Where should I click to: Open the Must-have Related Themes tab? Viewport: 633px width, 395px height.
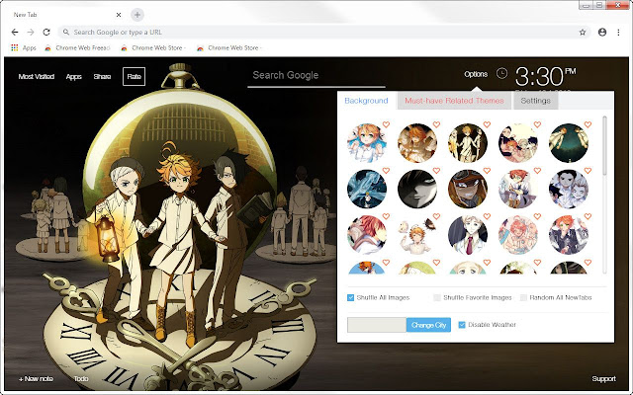454,101
